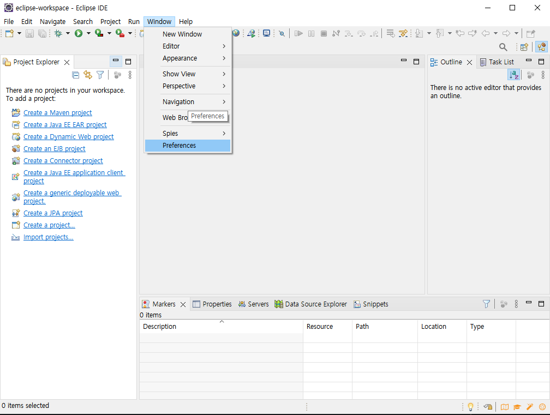Click the Pin Editor toolbar icon
The image size is (550, 415).
pyautogui.click(x=531, y=33)
